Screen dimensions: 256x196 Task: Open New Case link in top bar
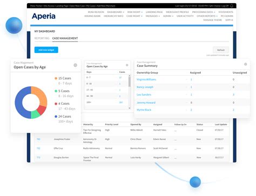(x=77, y=6)
